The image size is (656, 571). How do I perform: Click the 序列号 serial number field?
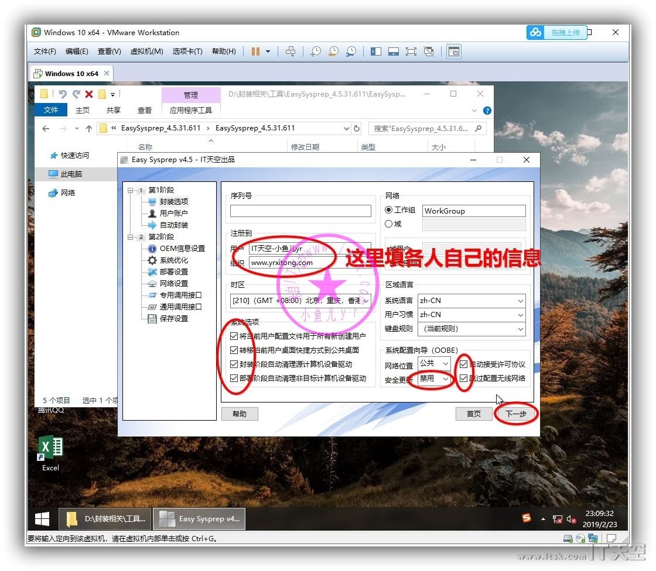pos(300,211)
